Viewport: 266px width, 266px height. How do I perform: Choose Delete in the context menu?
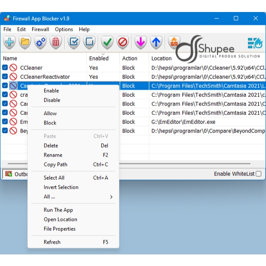(x=73, y=145)
